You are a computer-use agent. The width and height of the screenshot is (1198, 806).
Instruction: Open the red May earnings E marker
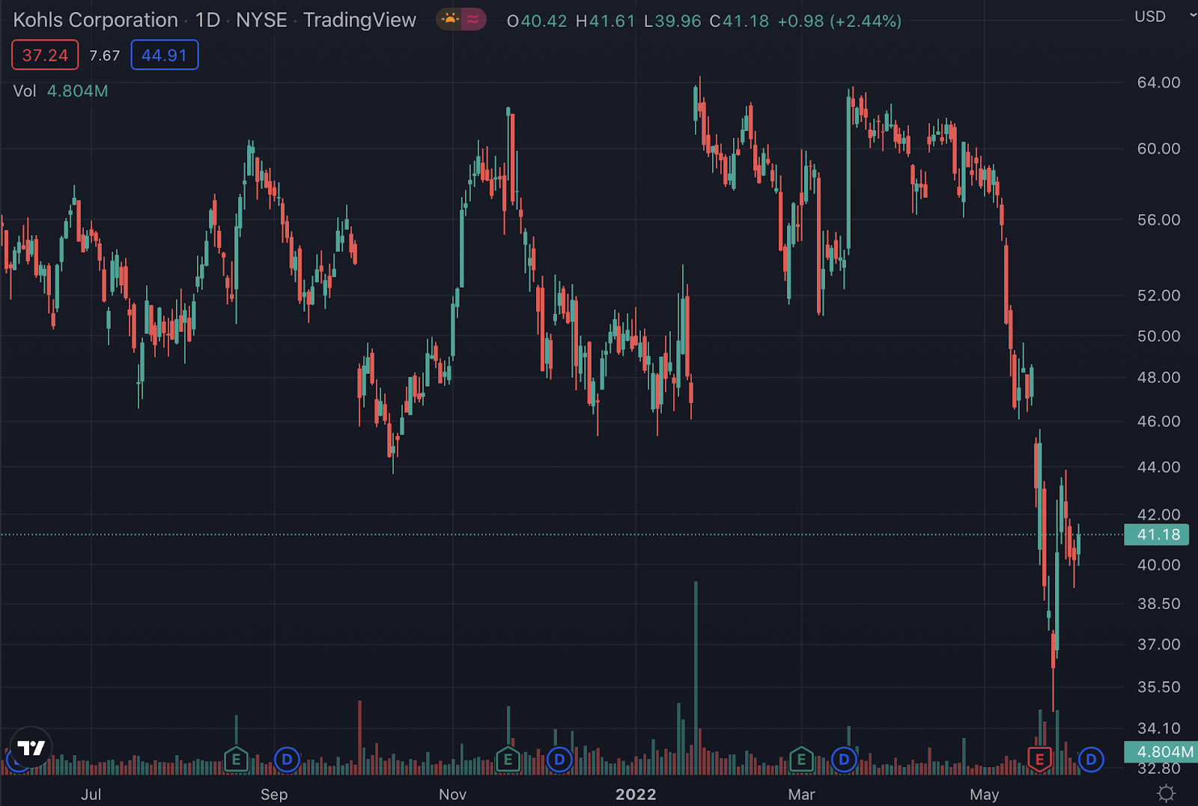(x=1039, y=760)
